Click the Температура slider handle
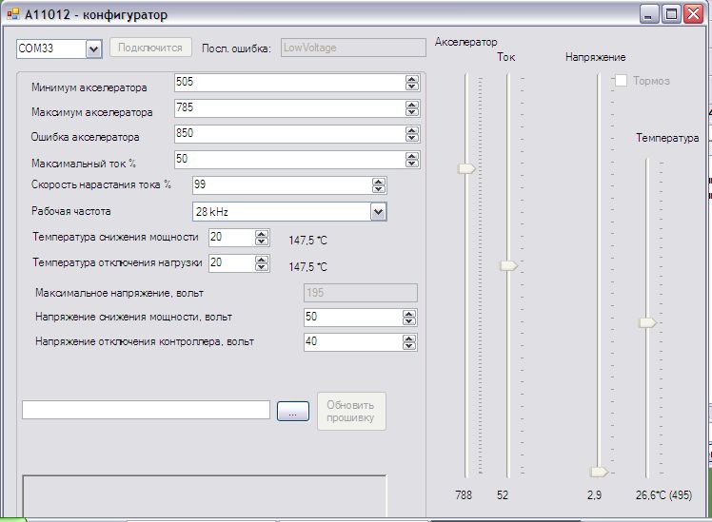 [647, 323]
